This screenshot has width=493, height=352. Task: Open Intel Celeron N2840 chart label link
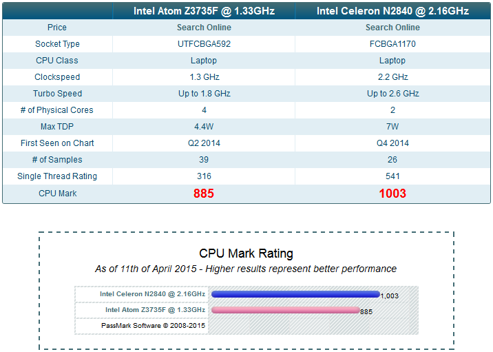pyautogui.click(x=152, y=294)
